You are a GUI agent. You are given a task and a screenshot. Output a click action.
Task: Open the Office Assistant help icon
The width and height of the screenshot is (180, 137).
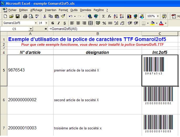pyautogui.click(x=164, y=16)
